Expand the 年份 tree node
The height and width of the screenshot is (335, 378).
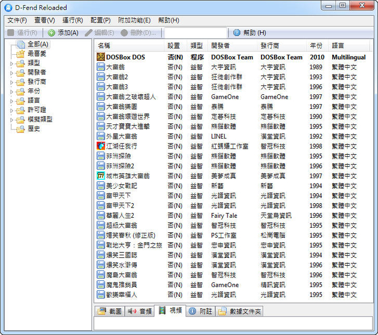[x=11, y=92]
